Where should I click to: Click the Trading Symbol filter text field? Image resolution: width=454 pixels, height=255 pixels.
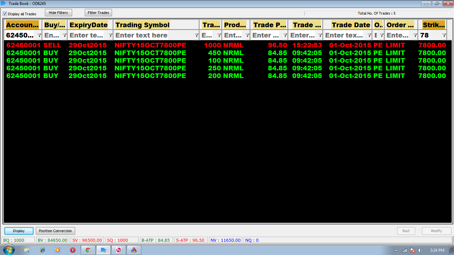coord(154,35)
